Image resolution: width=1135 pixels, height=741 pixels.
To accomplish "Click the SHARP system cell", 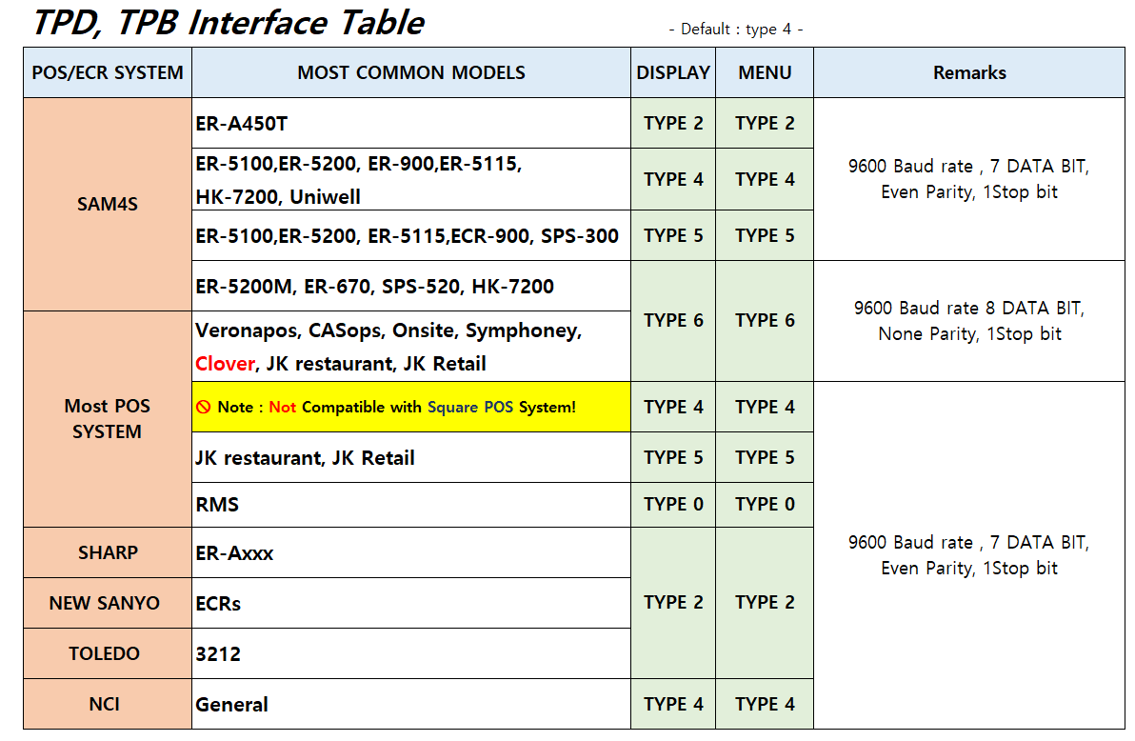I will click(108, 552).
